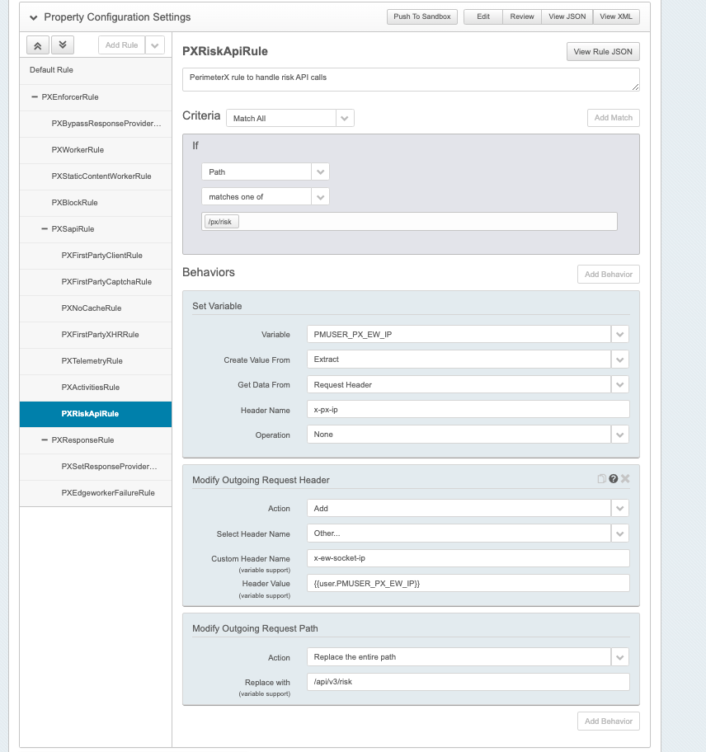
Task: Click Add Behavior button beside Behaviors heading
Action: tap(608, 275)
